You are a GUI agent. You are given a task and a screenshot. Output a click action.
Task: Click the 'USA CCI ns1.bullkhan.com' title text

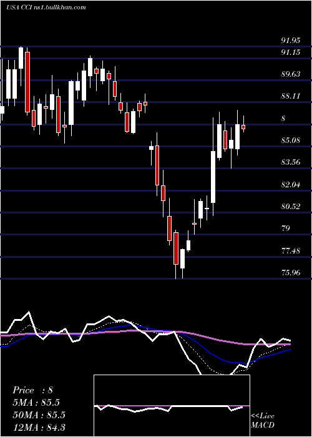(46, 7)
